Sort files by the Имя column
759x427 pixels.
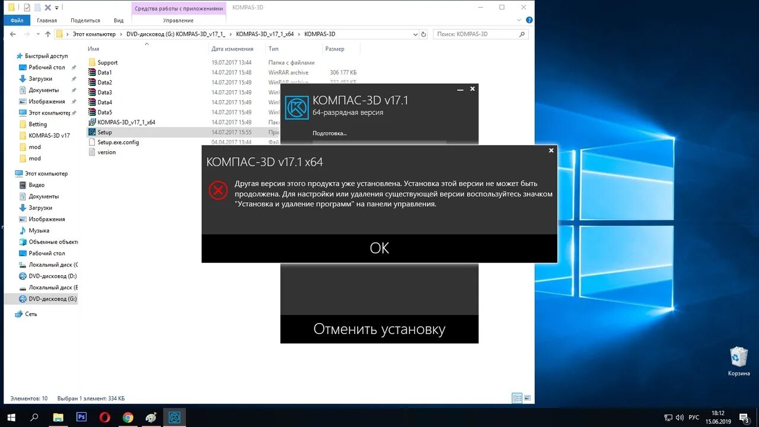coord(93,49)
